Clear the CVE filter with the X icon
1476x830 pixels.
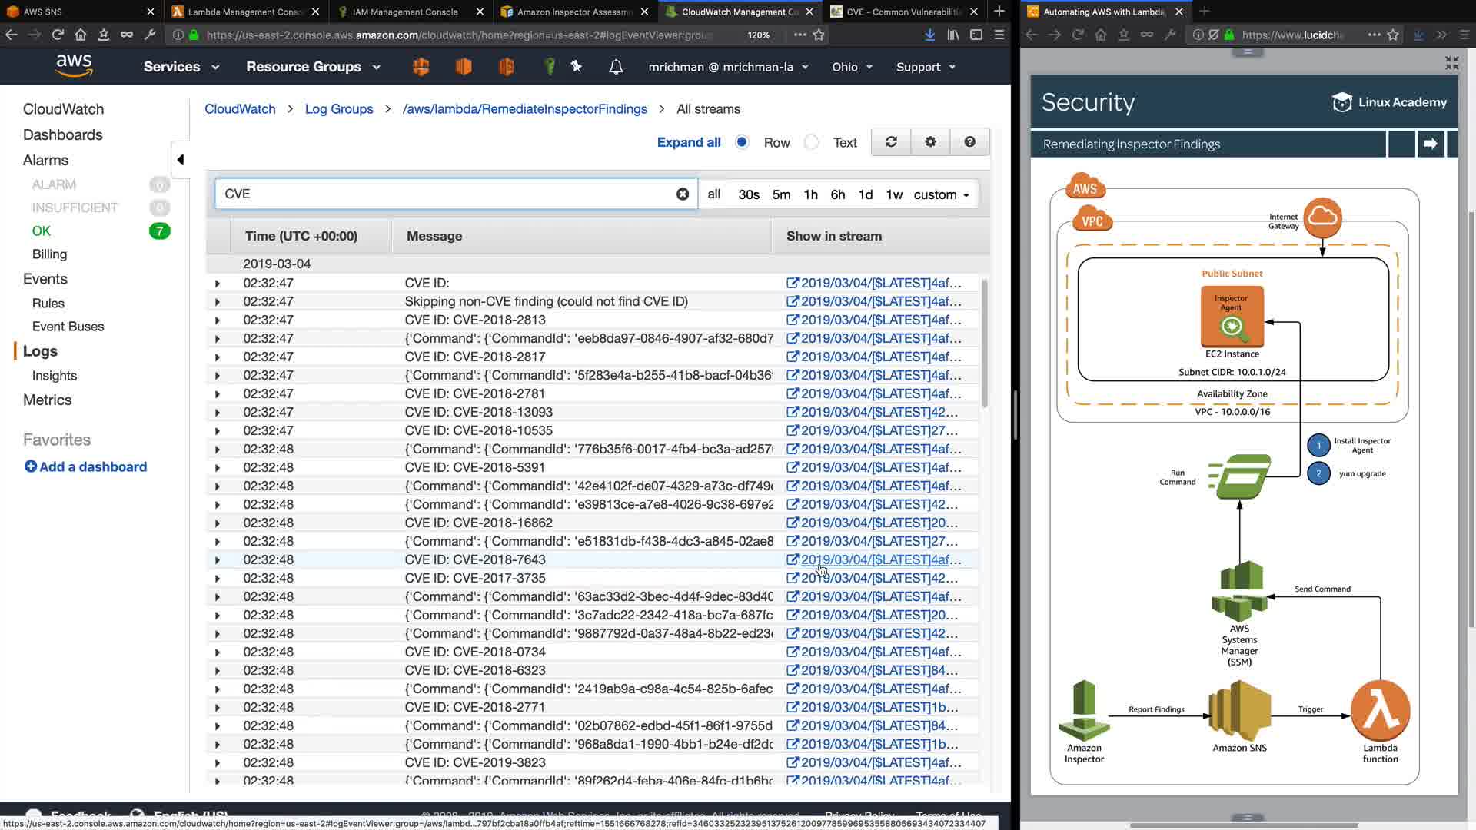[x=682, y=194]
